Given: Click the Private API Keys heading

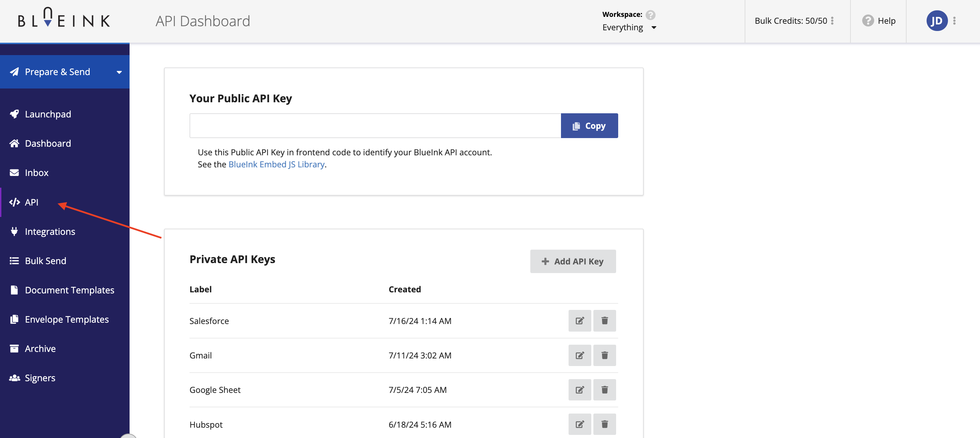Looking at the screenshot, I should pos(233,259).
